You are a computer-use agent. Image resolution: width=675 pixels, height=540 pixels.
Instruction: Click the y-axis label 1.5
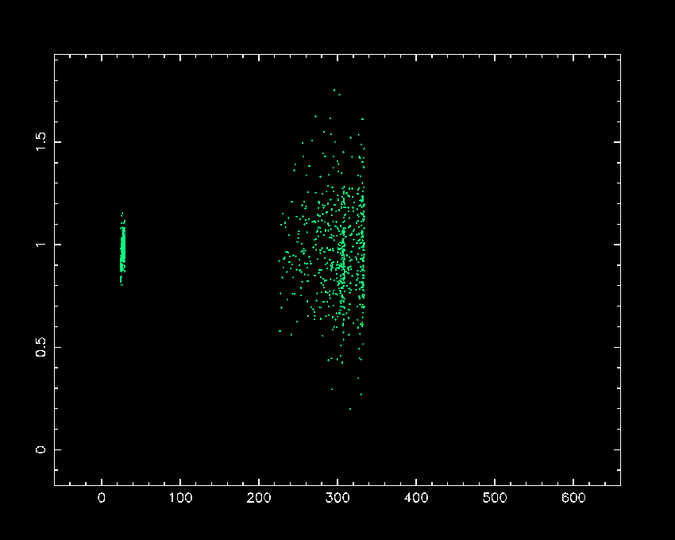(x=40, y=141)
